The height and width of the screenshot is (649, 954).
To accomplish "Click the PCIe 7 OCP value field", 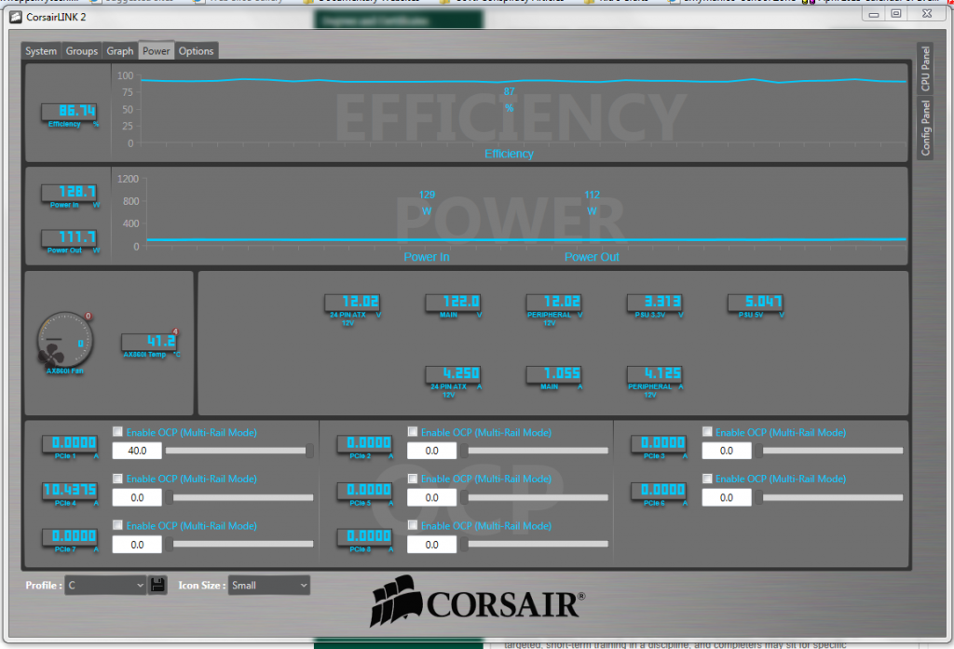I will [138, 545].
